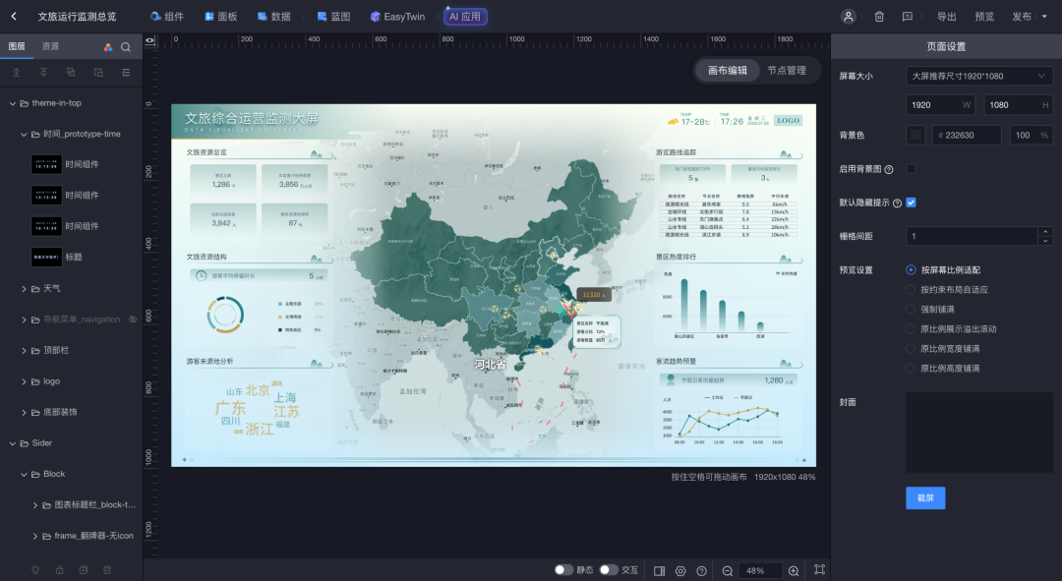Click the trash icon in the top bar
The image size is (1062, 581).
[x=879, y=17]
